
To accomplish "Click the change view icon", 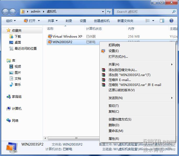I will point(148,21).
